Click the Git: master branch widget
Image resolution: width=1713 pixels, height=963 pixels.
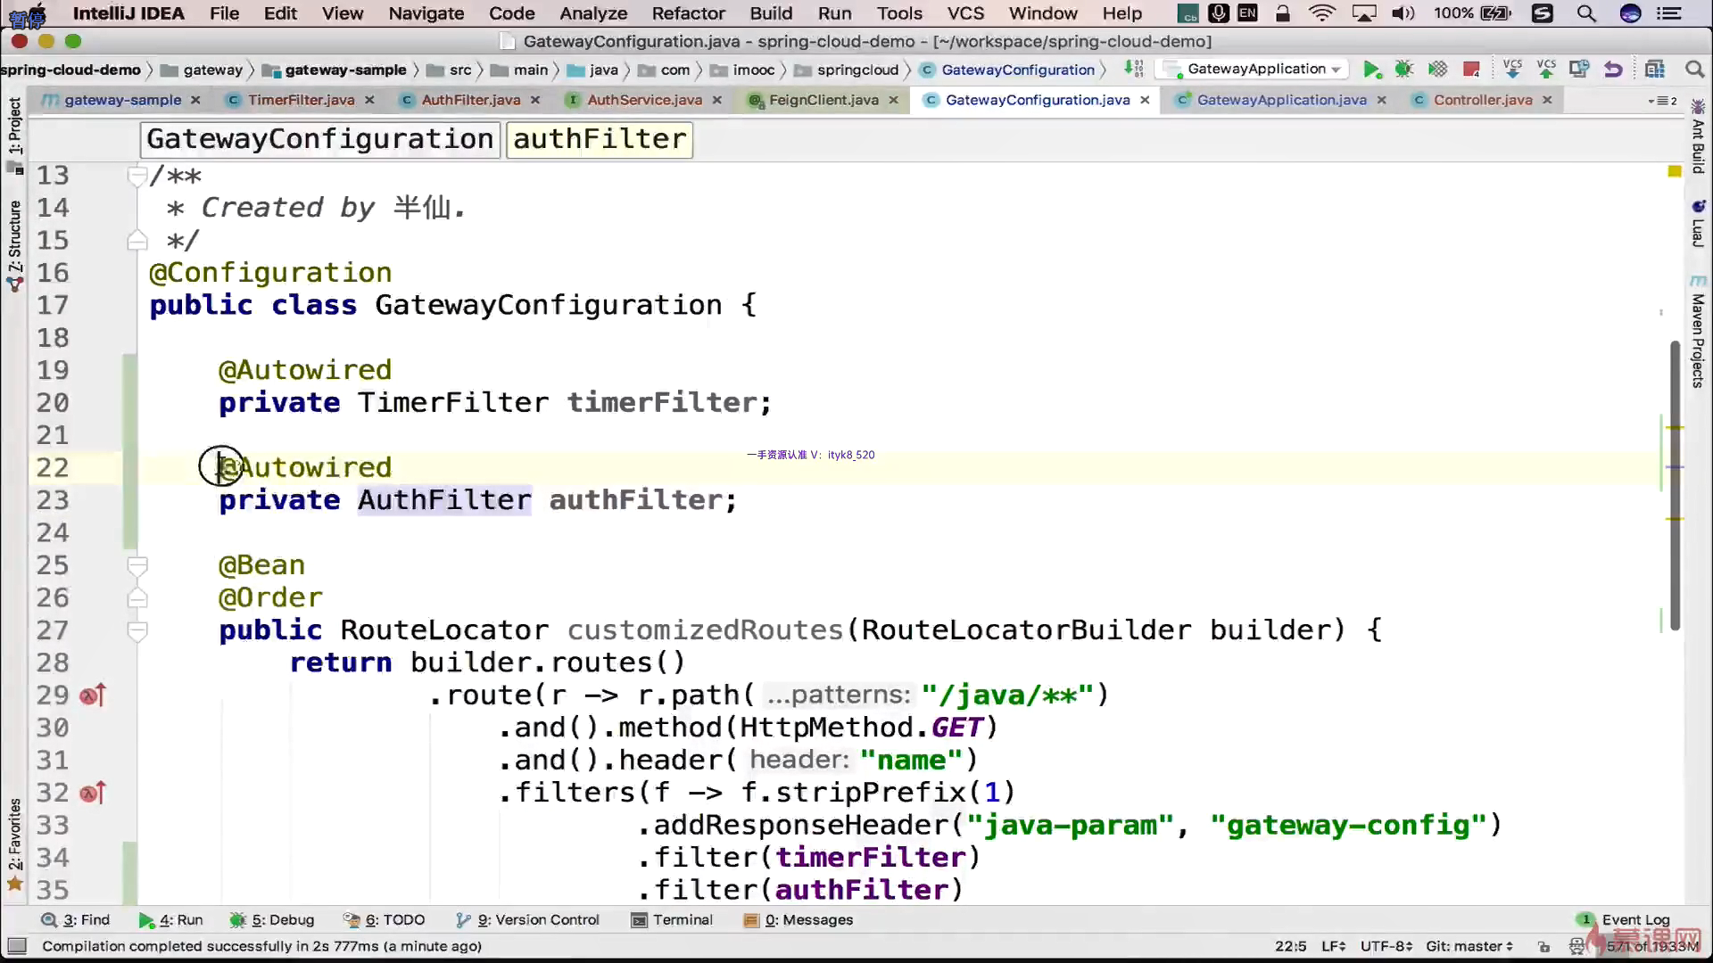coord(1469,946)
